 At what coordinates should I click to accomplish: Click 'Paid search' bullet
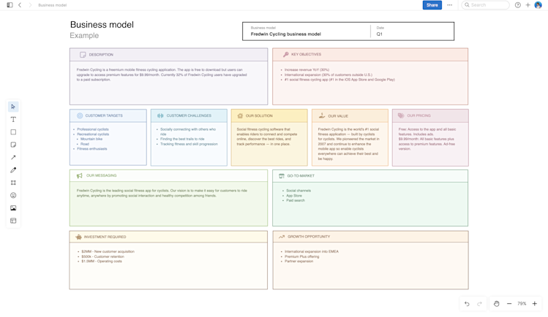[x=296, y=201]
